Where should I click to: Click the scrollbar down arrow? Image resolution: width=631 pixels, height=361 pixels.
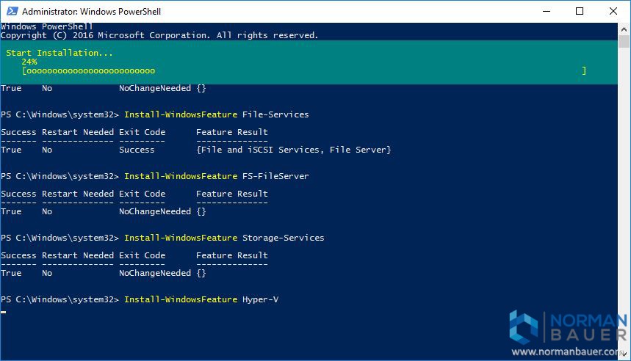(624, 354)
